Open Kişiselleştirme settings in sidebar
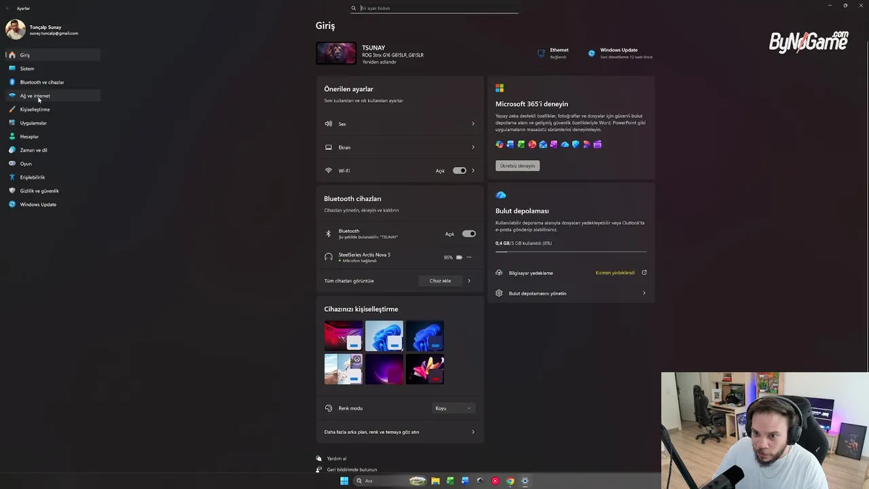This screenshot has height=489, width=869. click(53, 109)
